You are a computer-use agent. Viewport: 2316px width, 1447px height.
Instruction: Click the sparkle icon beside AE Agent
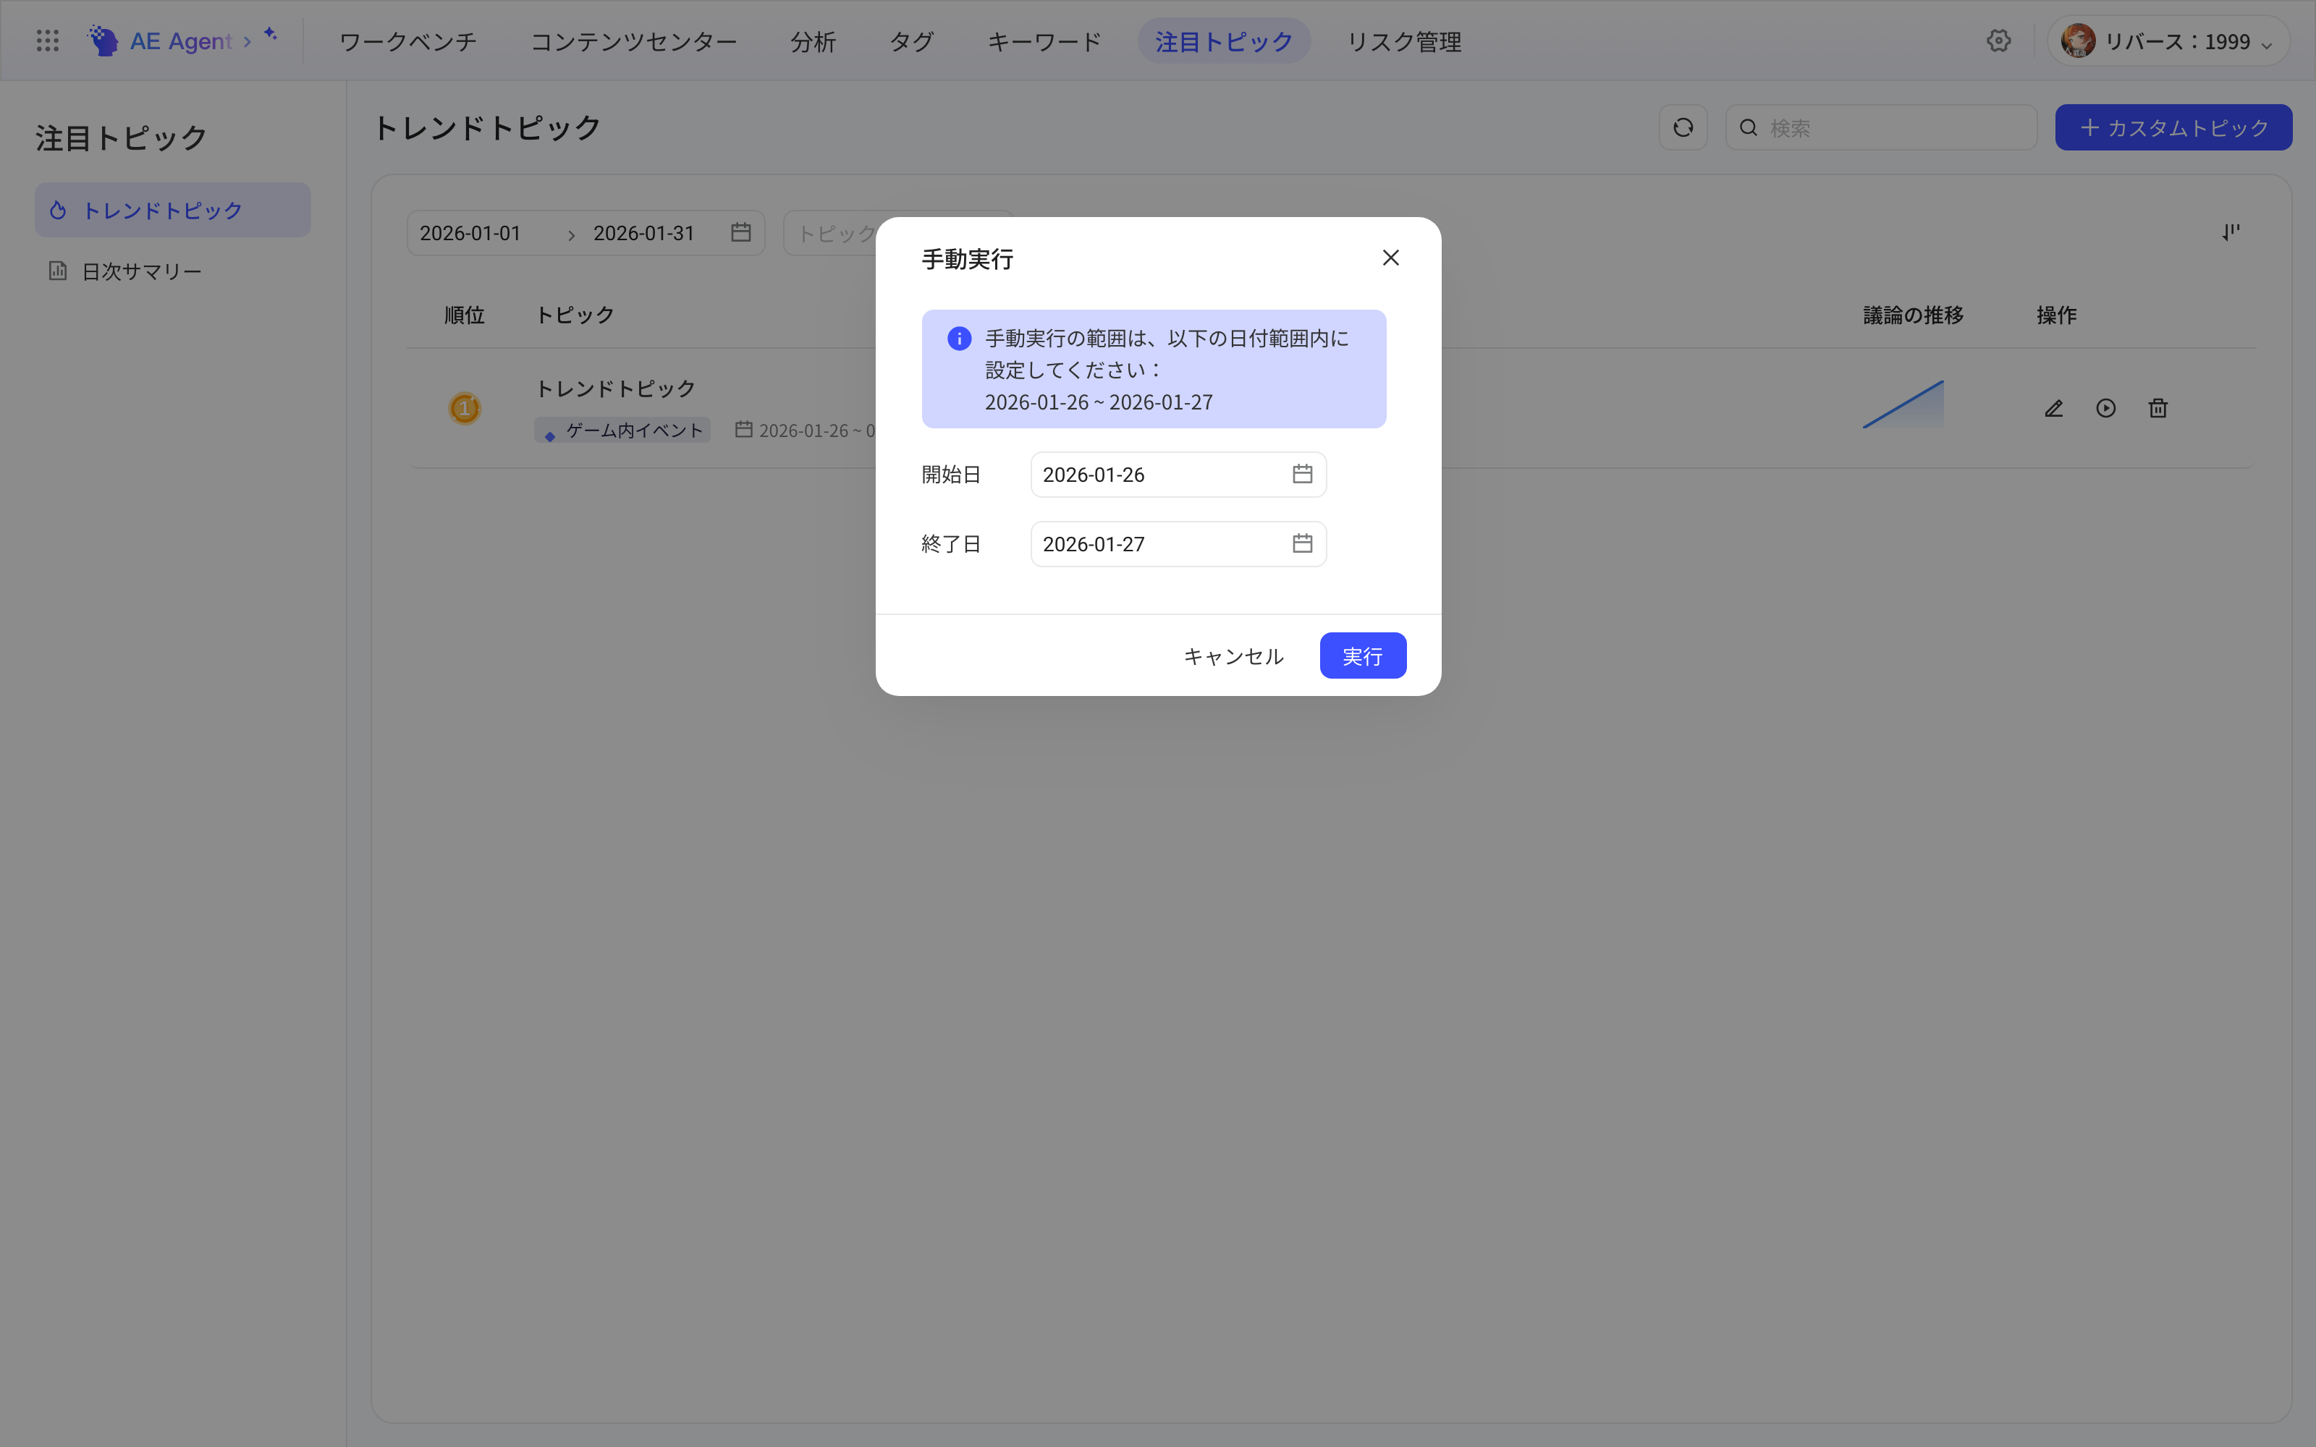(271, 35)
